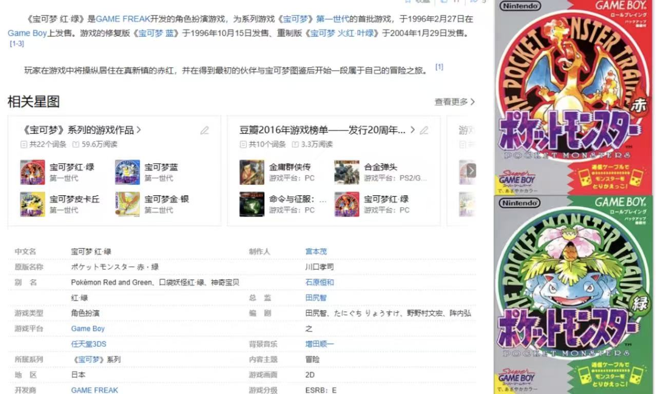656x394 pixels.
Task: Click next arrow on 相关星图 carousel
Action: (x=471, y=171)
